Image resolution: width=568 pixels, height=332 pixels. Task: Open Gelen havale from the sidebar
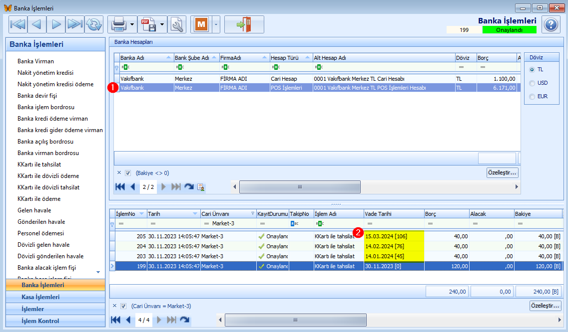click(x=34, y=210)
